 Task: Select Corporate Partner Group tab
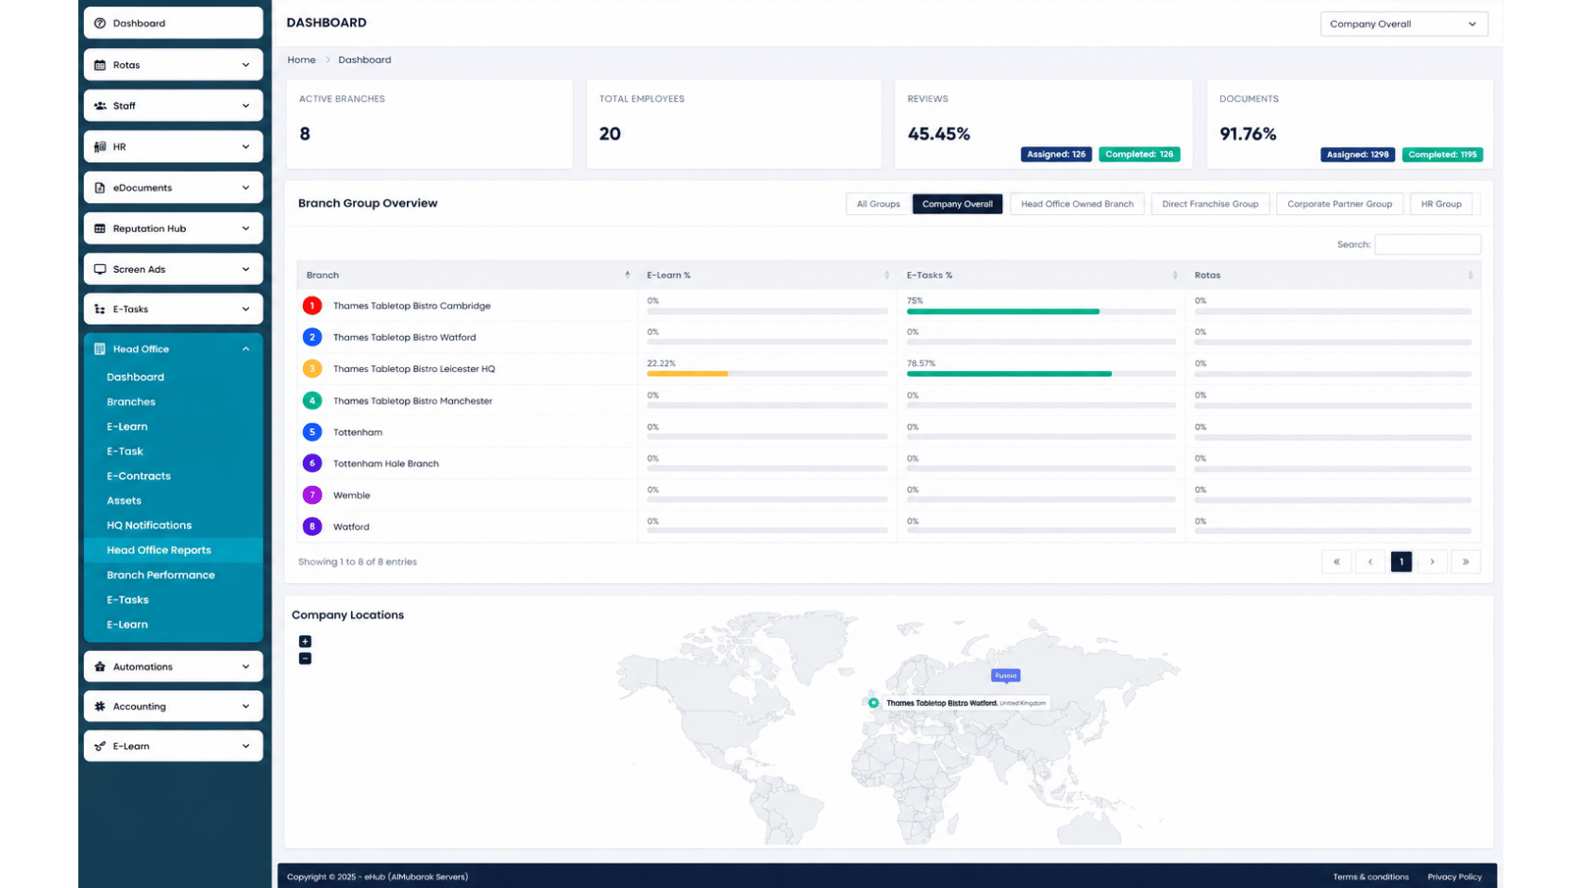tap(1339, 204)
